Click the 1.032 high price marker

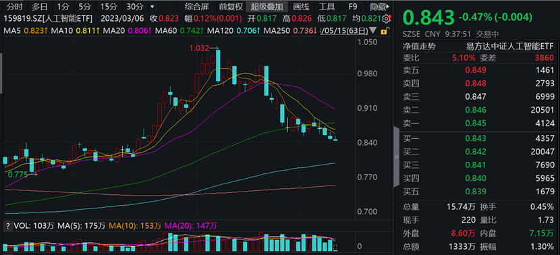pos(200,48)
